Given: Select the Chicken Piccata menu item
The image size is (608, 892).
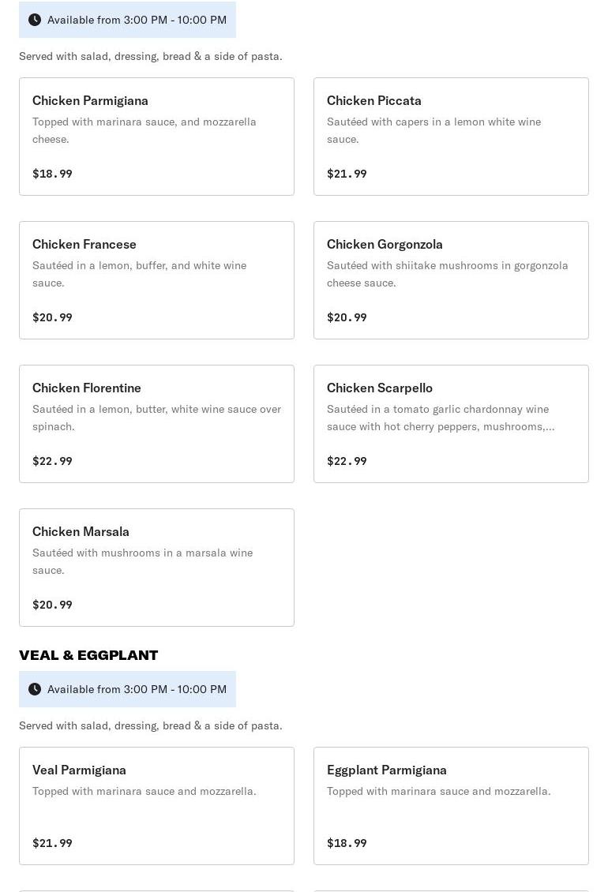Looking at the screenshot, I should pos(451,137).
